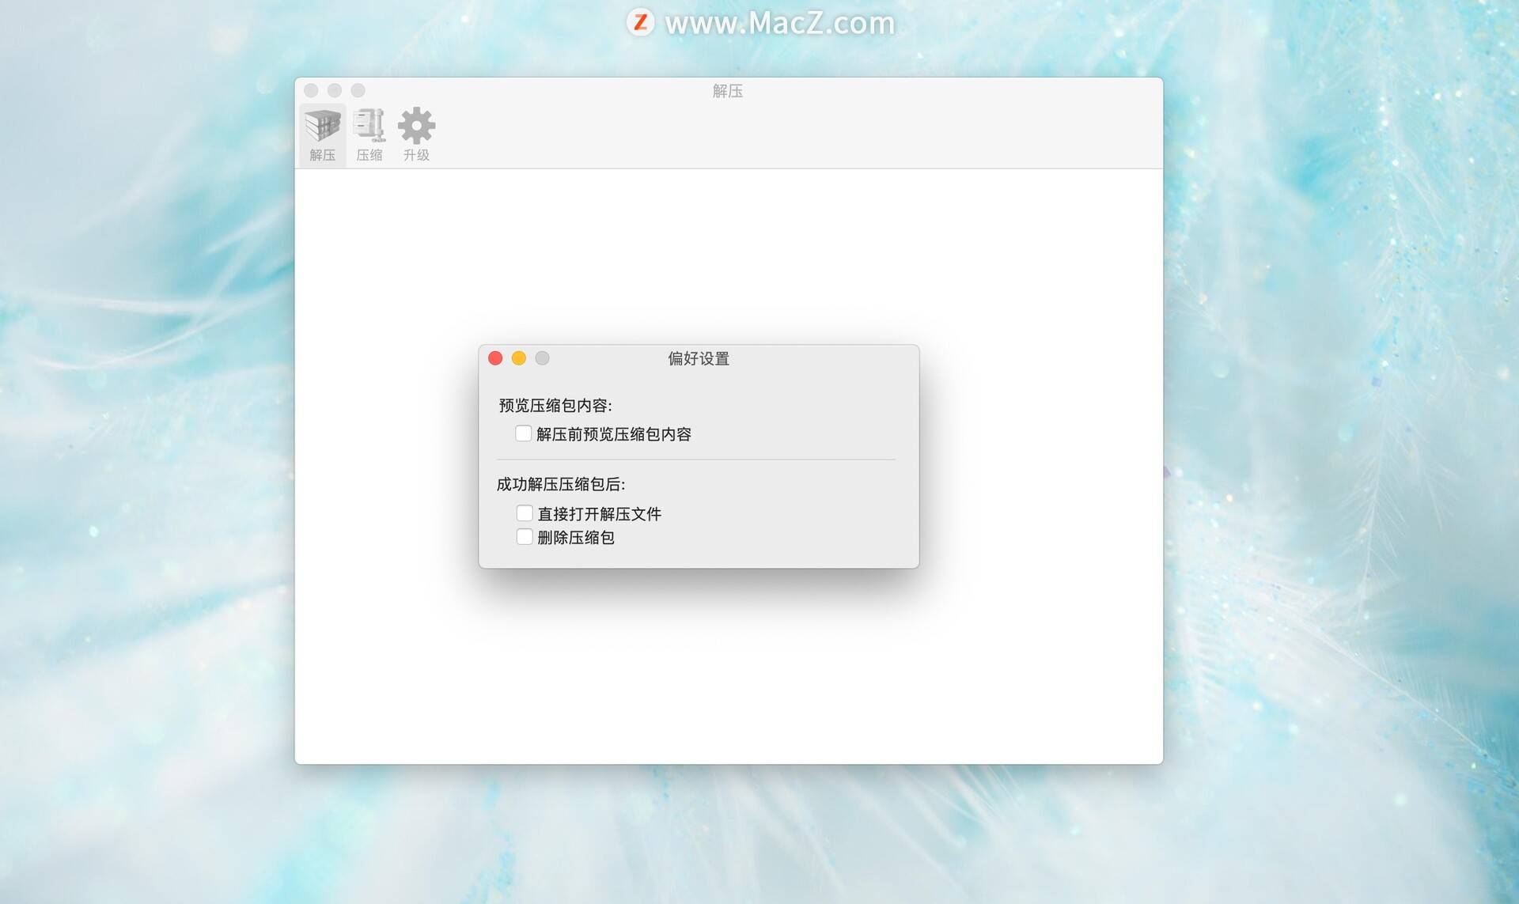This screenshot has height=904, width=1519.
Task: Click the main window's middle gray titlebar button
Action: [x=335, y=91]
